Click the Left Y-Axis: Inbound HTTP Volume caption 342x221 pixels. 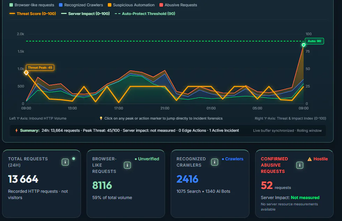coord(38,119)
